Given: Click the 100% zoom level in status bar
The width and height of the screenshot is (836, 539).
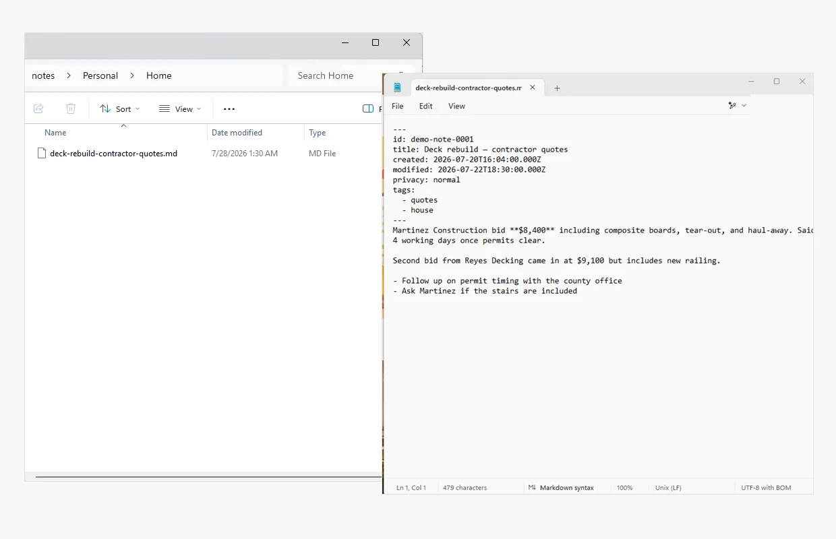Looking at the screenshot, I should click(625, 488).
